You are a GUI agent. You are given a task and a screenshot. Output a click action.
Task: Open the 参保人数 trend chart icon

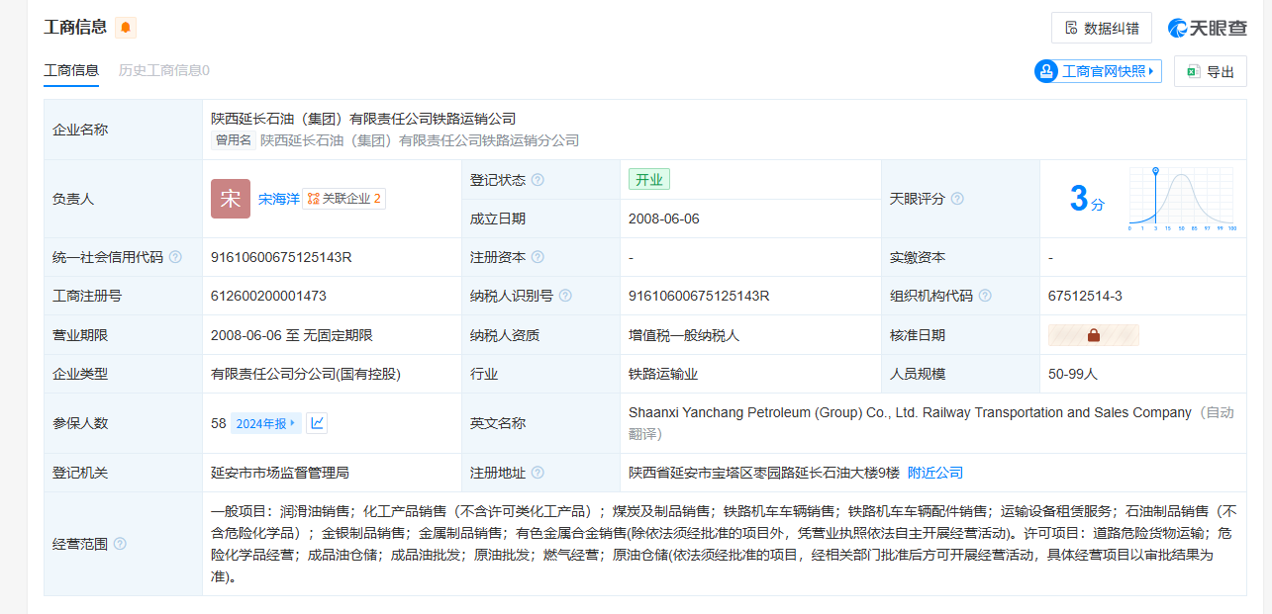coord(317,423)
